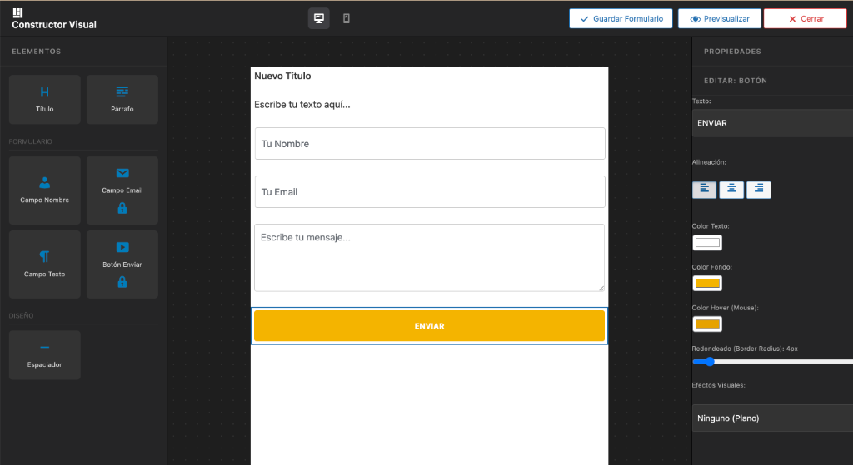Click Guardar Formulario button
The image size is (853, 465).
pos(621,18)
